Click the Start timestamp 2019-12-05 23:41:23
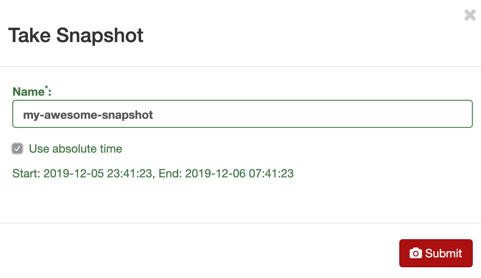Image resolution: width=481 pixels, height=278 pixels. coord(97,173)
